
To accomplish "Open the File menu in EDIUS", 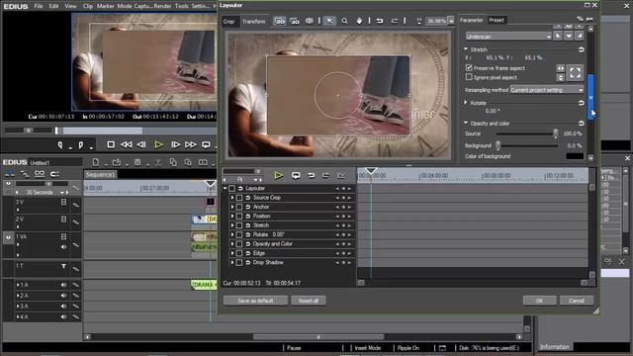I will tap(39, 6).
